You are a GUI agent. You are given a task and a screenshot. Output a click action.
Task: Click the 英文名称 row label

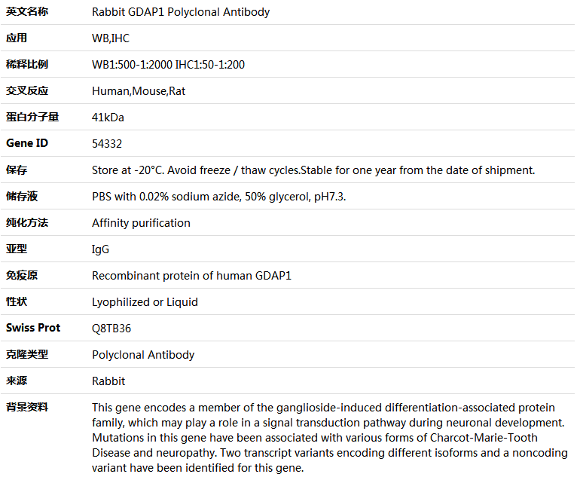pos(27,12)
